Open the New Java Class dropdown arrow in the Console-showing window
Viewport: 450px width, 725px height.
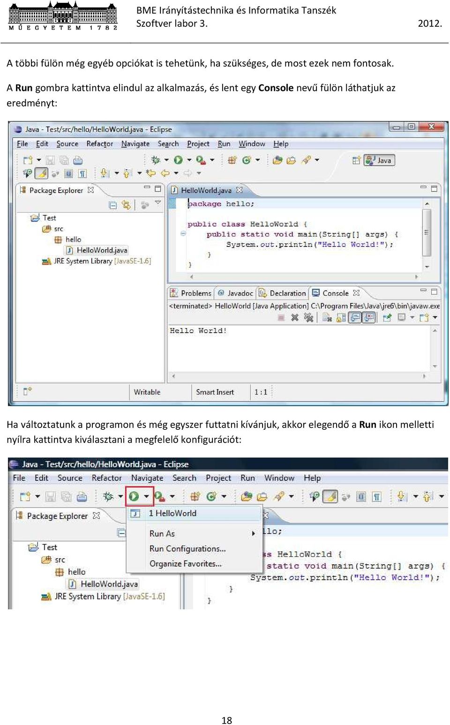click(x=257, y=160)
